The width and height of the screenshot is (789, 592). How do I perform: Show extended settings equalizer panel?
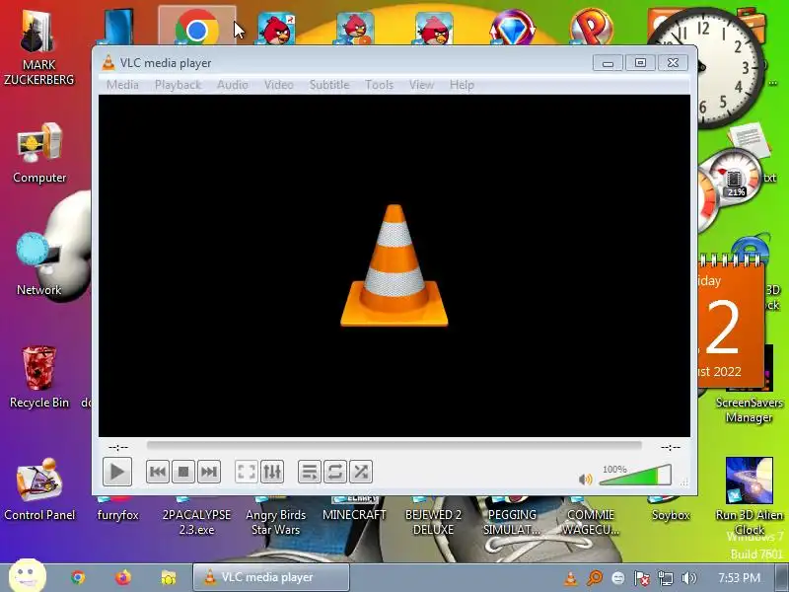click(x=272, y=472)
